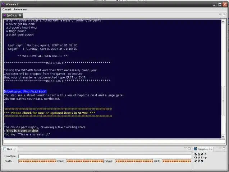
Task: Click the 'You say, "This is a screenshot"' line
Action: [x=27, y=134]
